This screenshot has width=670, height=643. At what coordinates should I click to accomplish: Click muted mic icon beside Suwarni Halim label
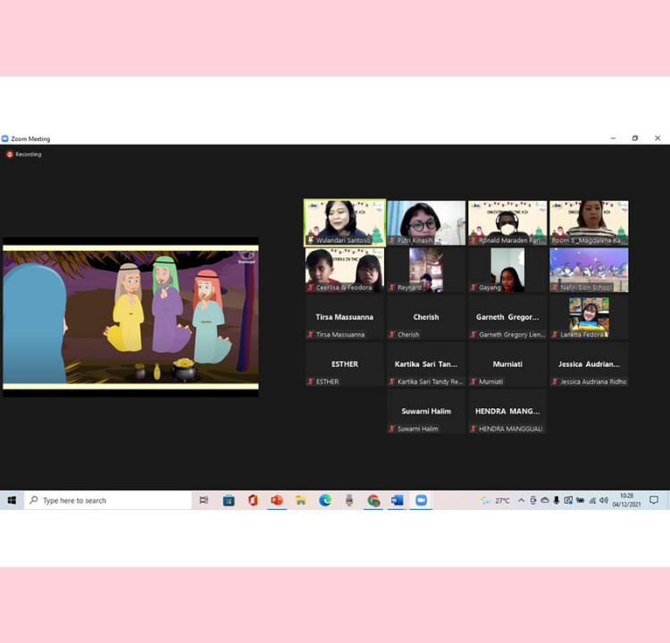pyautogui.click(x=392, y=429)
